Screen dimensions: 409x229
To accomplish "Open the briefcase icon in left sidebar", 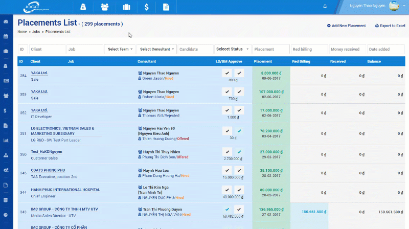I will point(6,51).
